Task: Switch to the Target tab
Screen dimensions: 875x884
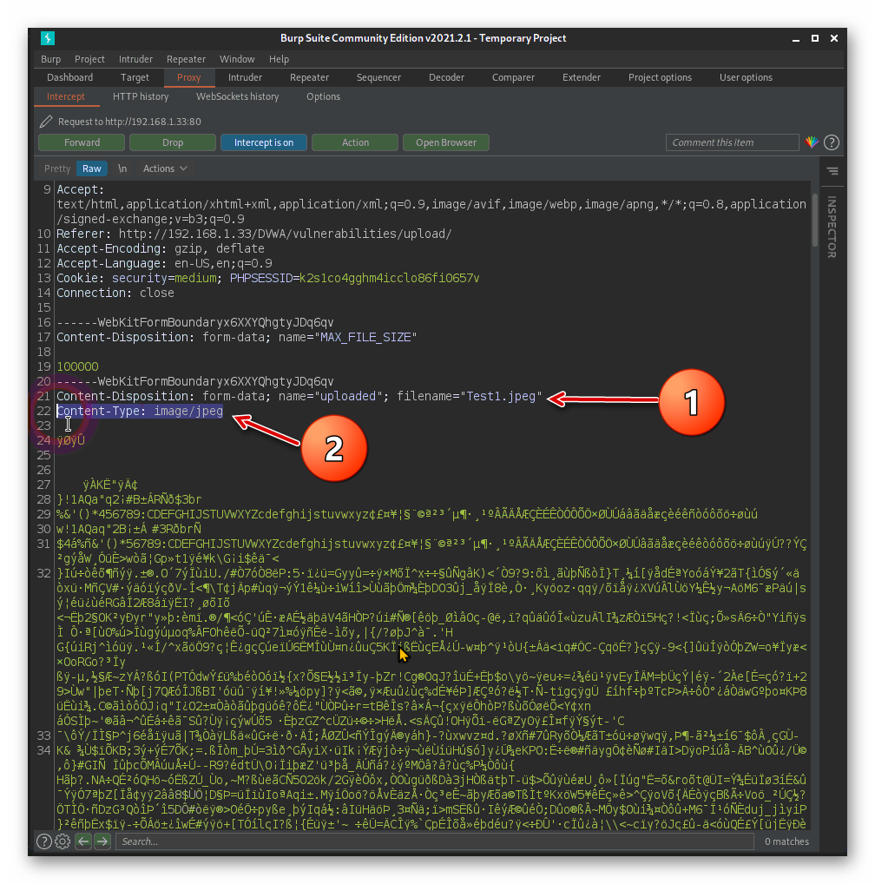Action: coord(135,78)
